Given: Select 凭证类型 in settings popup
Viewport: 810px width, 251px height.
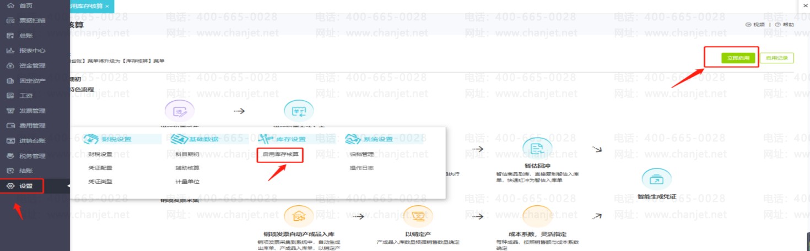Looking at the screenshot, I should click(100, 181).
